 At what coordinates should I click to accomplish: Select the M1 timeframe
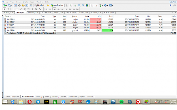46,9
